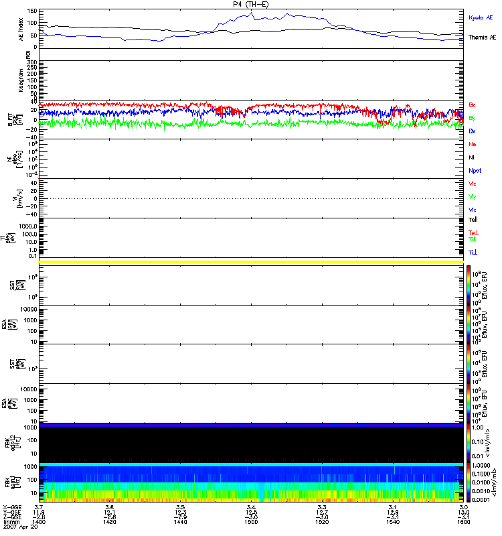Viewport: 502px width, 536px height.
Task: Click the "1400" time tick label
Action: tap(39, 522)
